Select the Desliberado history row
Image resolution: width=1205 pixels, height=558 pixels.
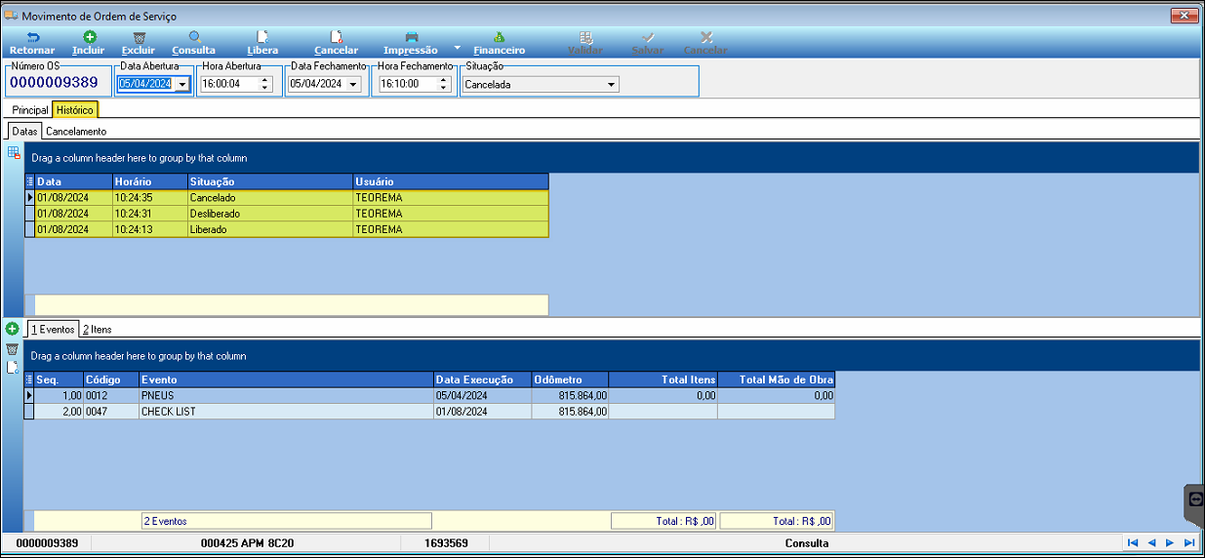coord(287,214)
